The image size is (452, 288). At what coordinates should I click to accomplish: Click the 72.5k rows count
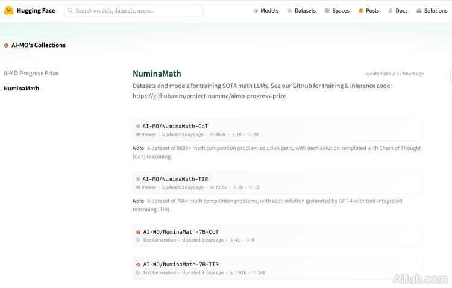click(221, 187)
